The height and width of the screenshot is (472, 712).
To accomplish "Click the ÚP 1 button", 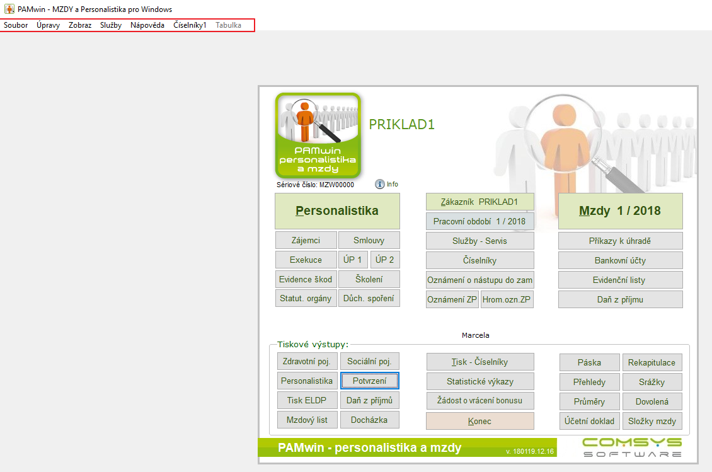I will [x=353, y=260].
